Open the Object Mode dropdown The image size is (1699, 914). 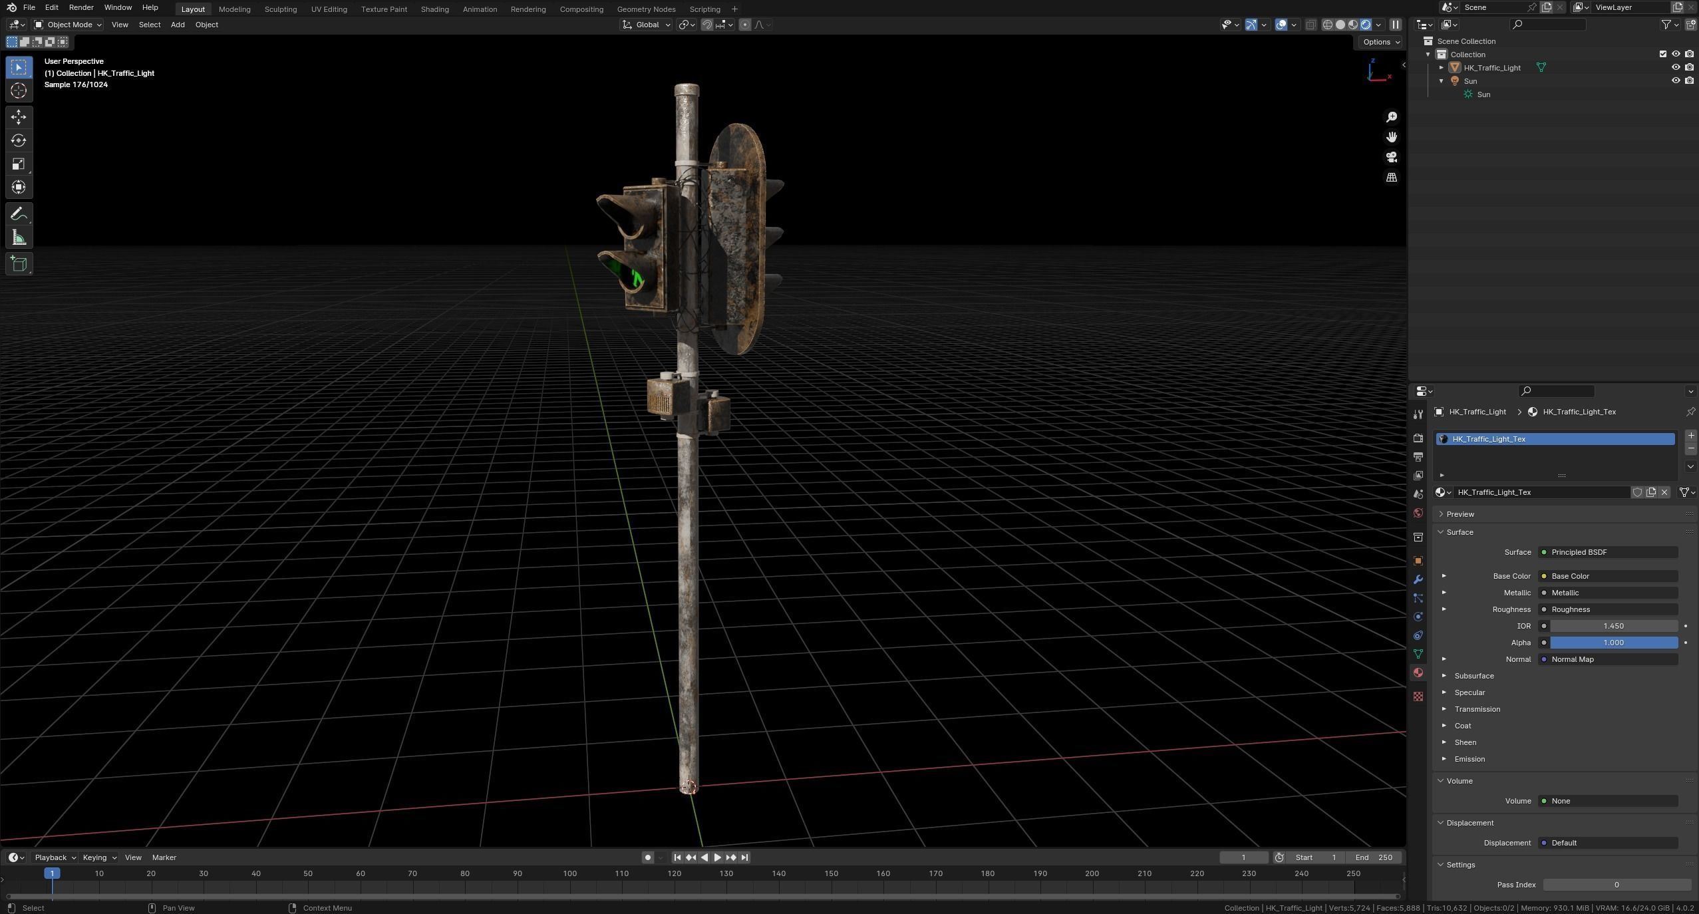coord(69,25)
